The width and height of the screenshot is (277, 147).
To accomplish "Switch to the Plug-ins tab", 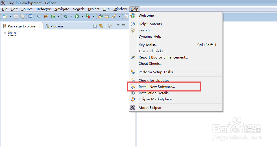I will [x=54, y=26].
